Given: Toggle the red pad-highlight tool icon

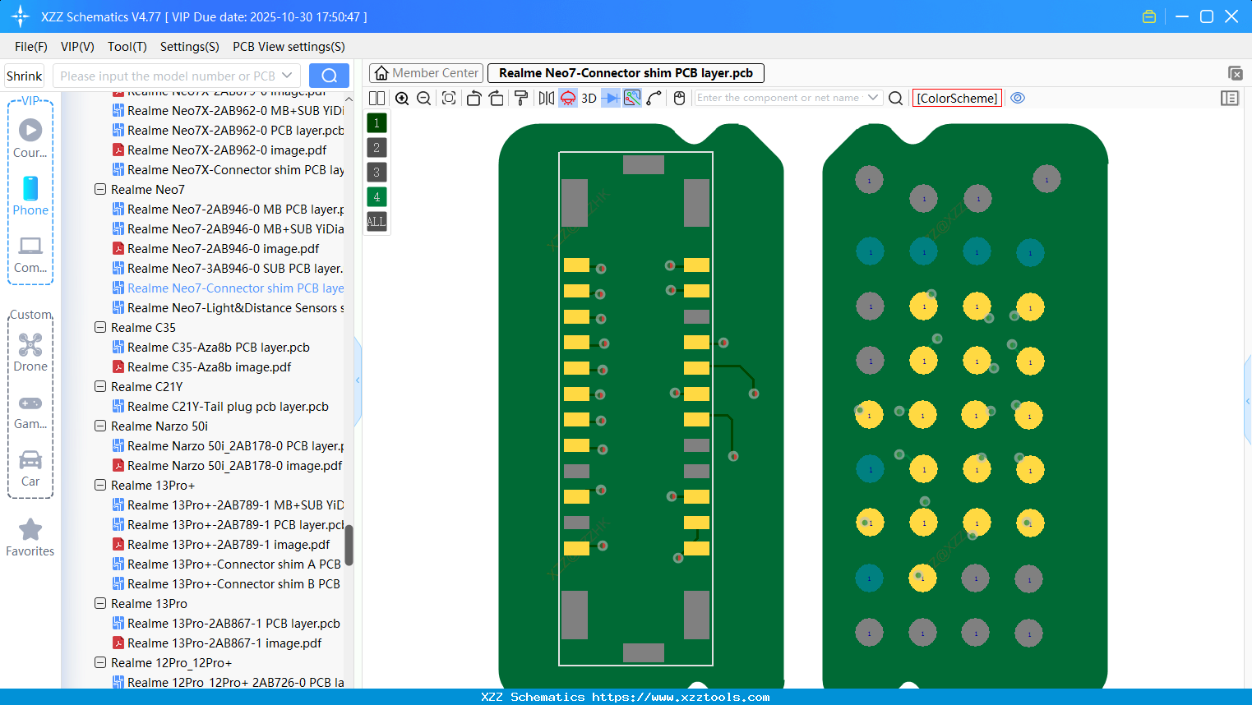Looking at the screenshot, I should click(x=568, y=99).
